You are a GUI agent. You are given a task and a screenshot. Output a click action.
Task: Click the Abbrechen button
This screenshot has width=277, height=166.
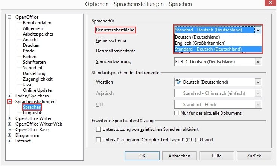point(179,156)
